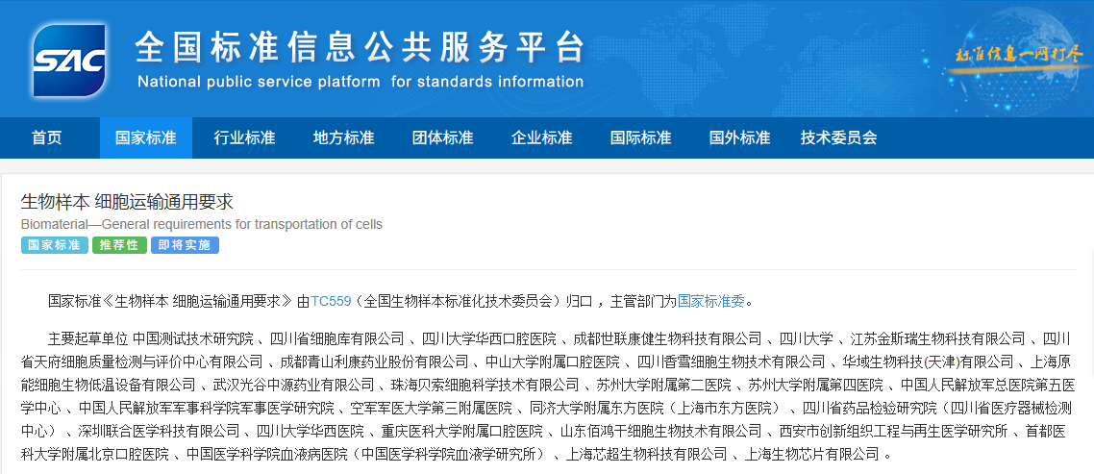Open the 国家标准委 link
This screenshot has height=474, width=1094.
[x=710, y=301]
